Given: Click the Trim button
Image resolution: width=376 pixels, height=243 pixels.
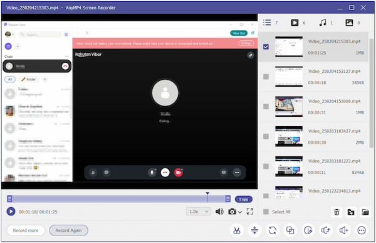Looking at the screenshot, I should [x=243, y=199].
